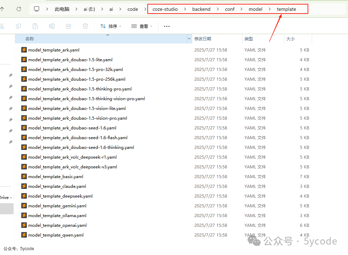
Task: Select the icon of model_template_ark_doubao-1.5-vision-pro.yaml
Action: tap(24, 118)
